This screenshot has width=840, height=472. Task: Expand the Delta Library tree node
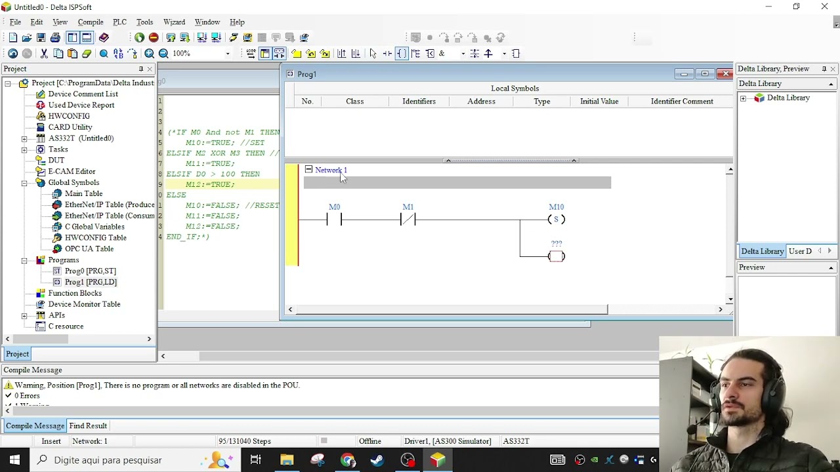(x=744, y=98)
